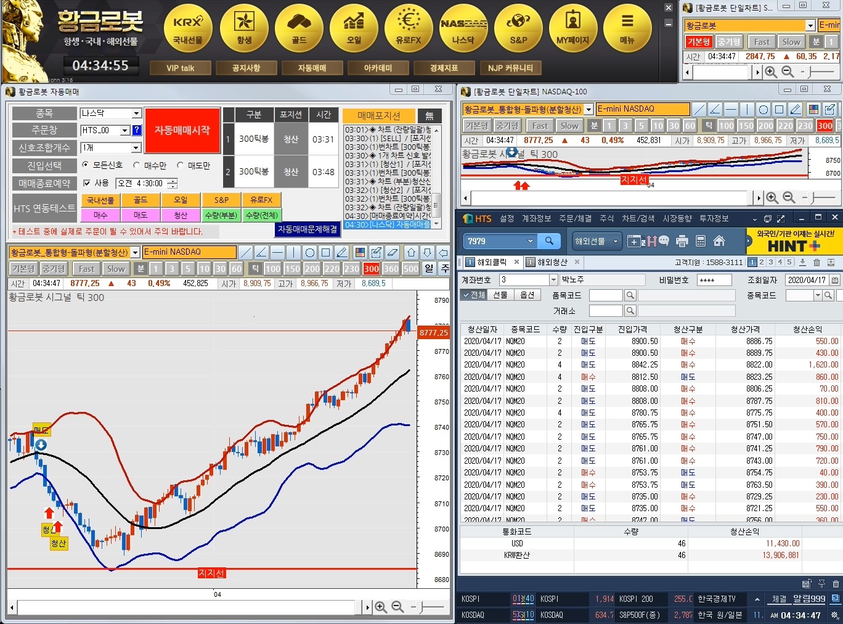The width and height of the screenshot is (843, 624).
Task: Expand the 종목 나스닥 dropdown
Action: tap(137, 113)
